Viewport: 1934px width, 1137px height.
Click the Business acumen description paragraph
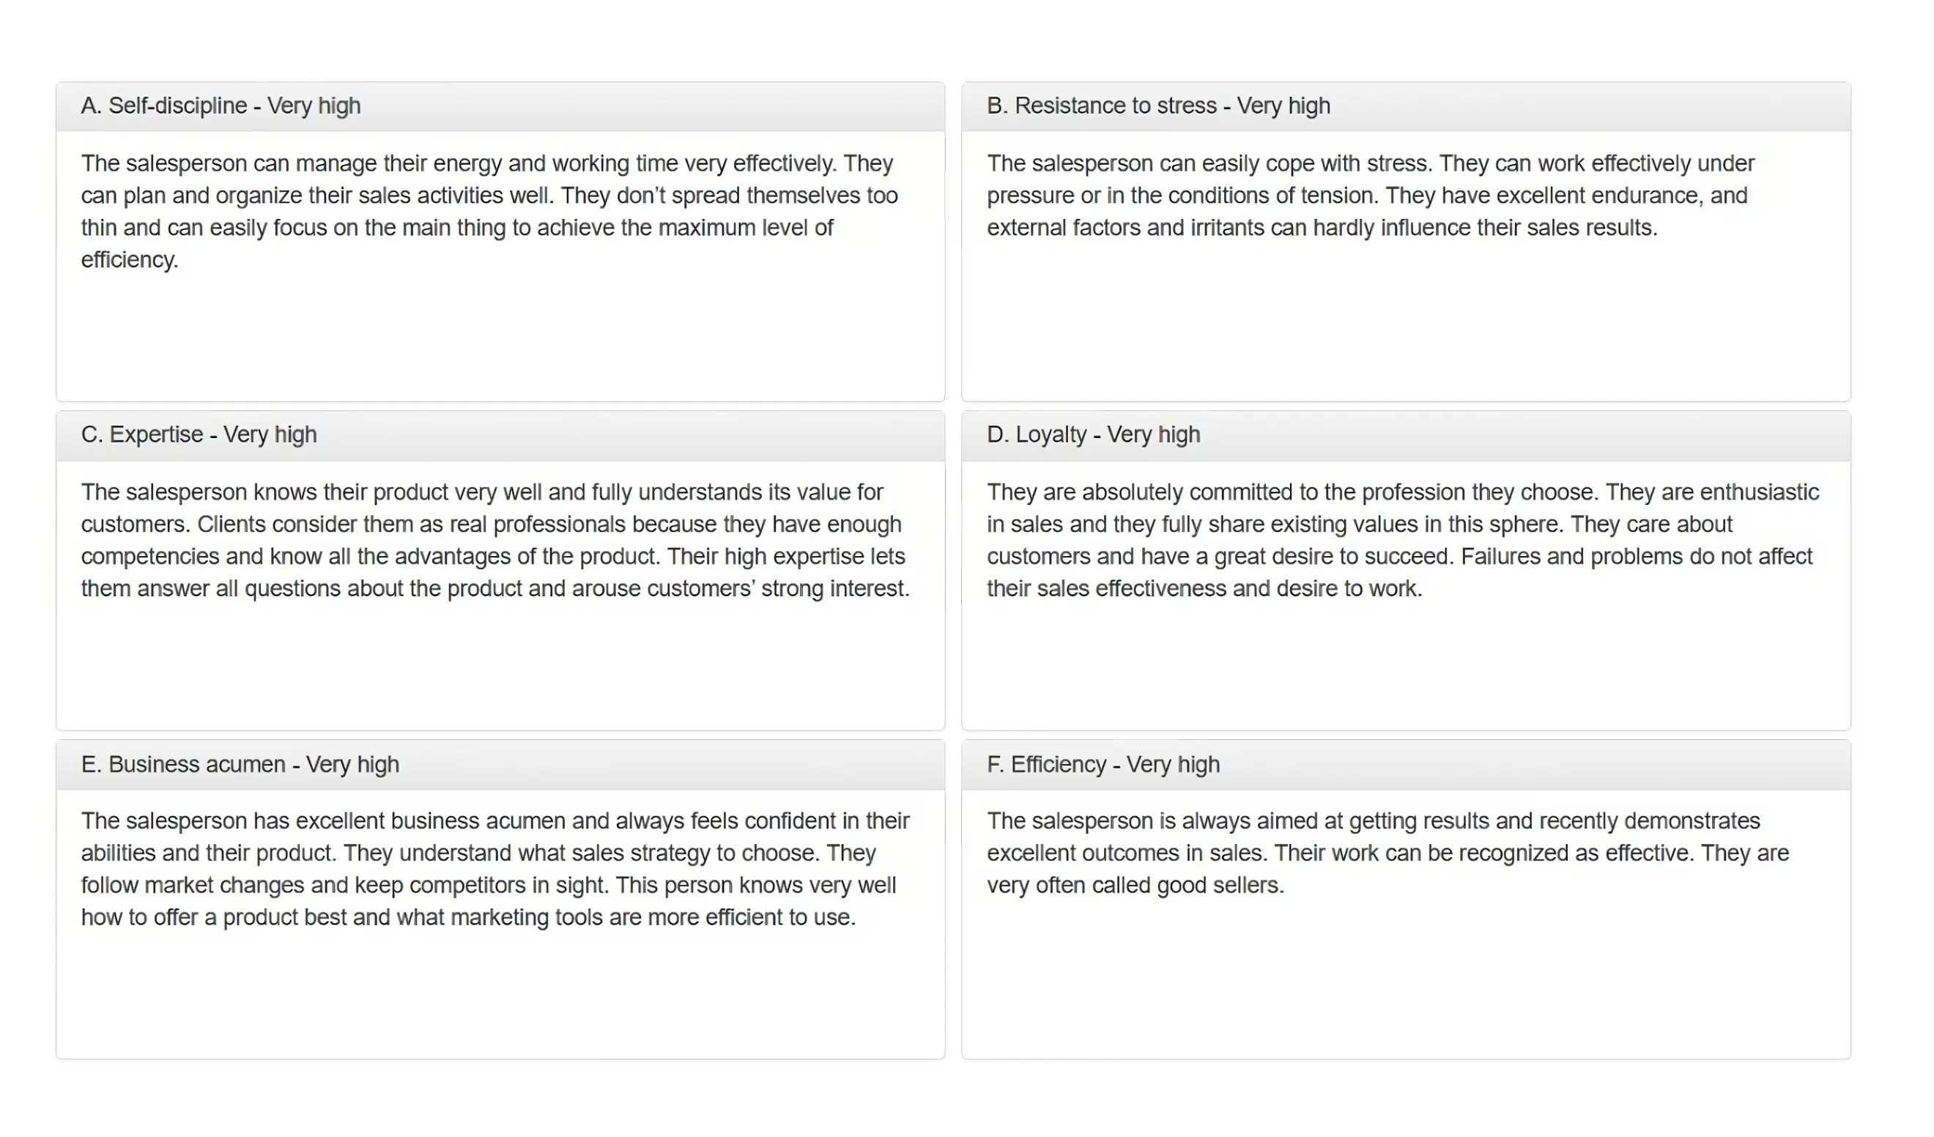point(495,869)
